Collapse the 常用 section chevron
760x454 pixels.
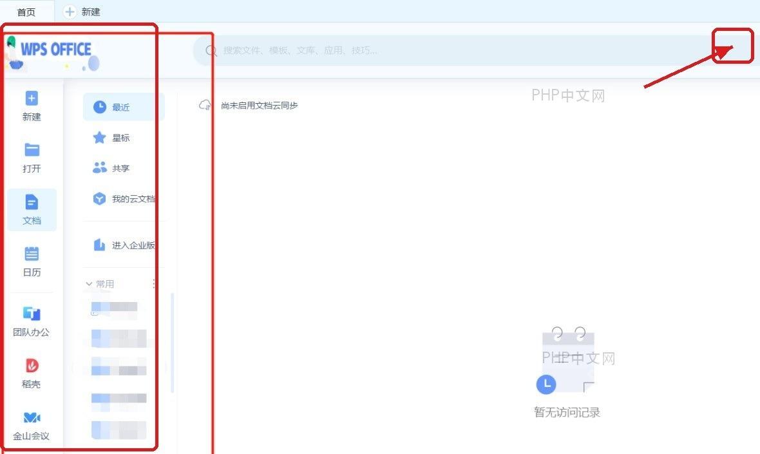pos(89,284)
